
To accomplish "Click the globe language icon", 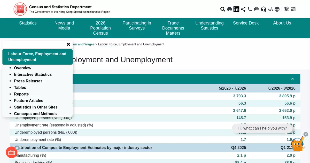I will [277, 9].
